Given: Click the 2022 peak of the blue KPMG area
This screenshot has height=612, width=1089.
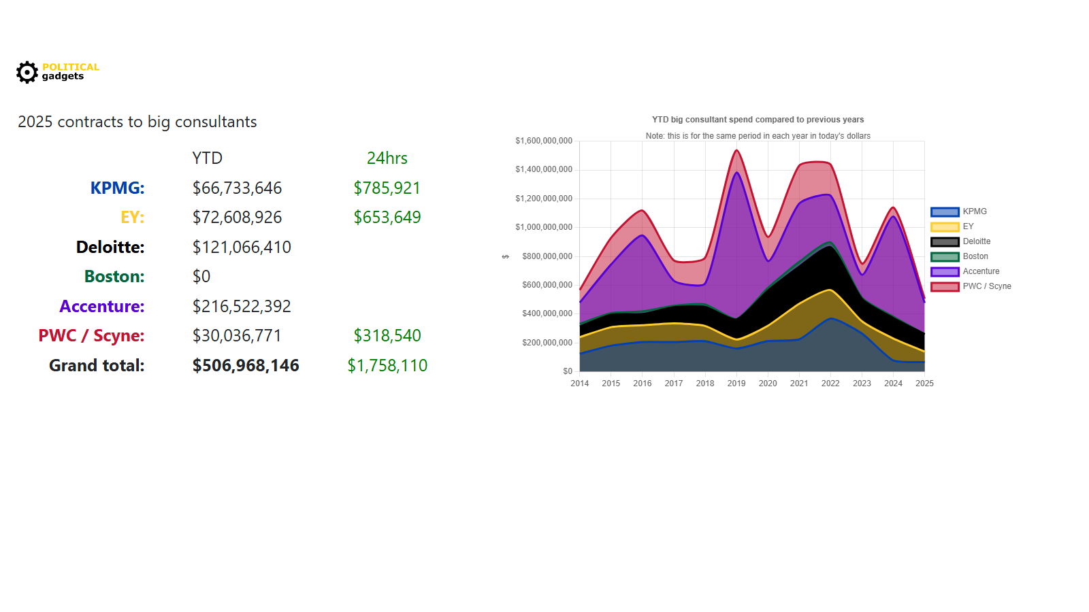Looking at the screenshot, I should coord(830,318).
